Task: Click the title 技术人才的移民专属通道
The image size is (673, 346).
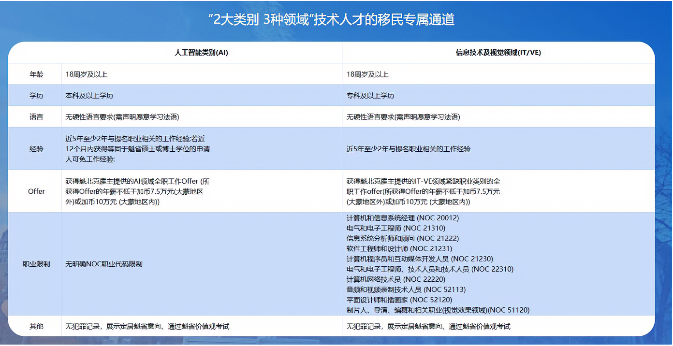Action: (x=384, y=20)
